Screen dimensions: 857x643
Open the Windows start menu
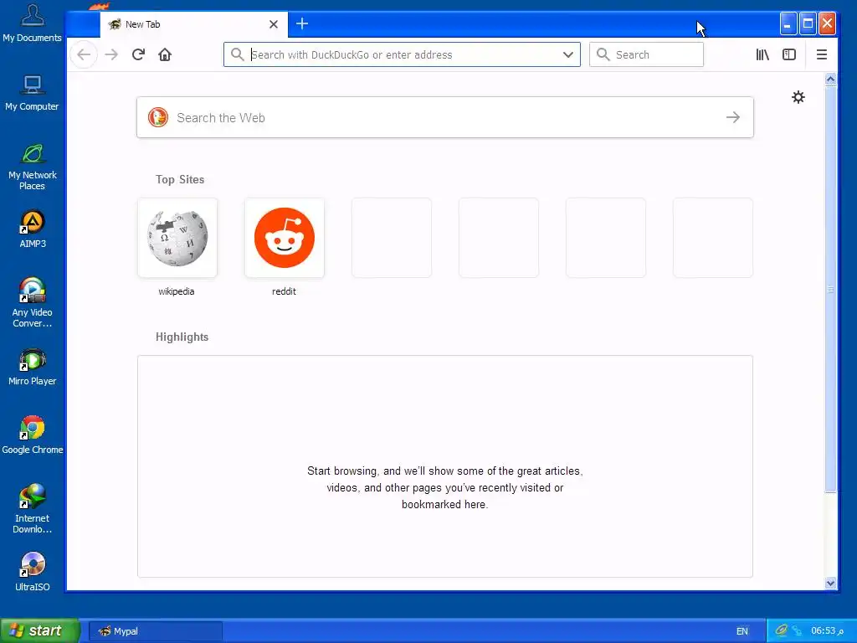pyautogui.click(x=40, y=630)
